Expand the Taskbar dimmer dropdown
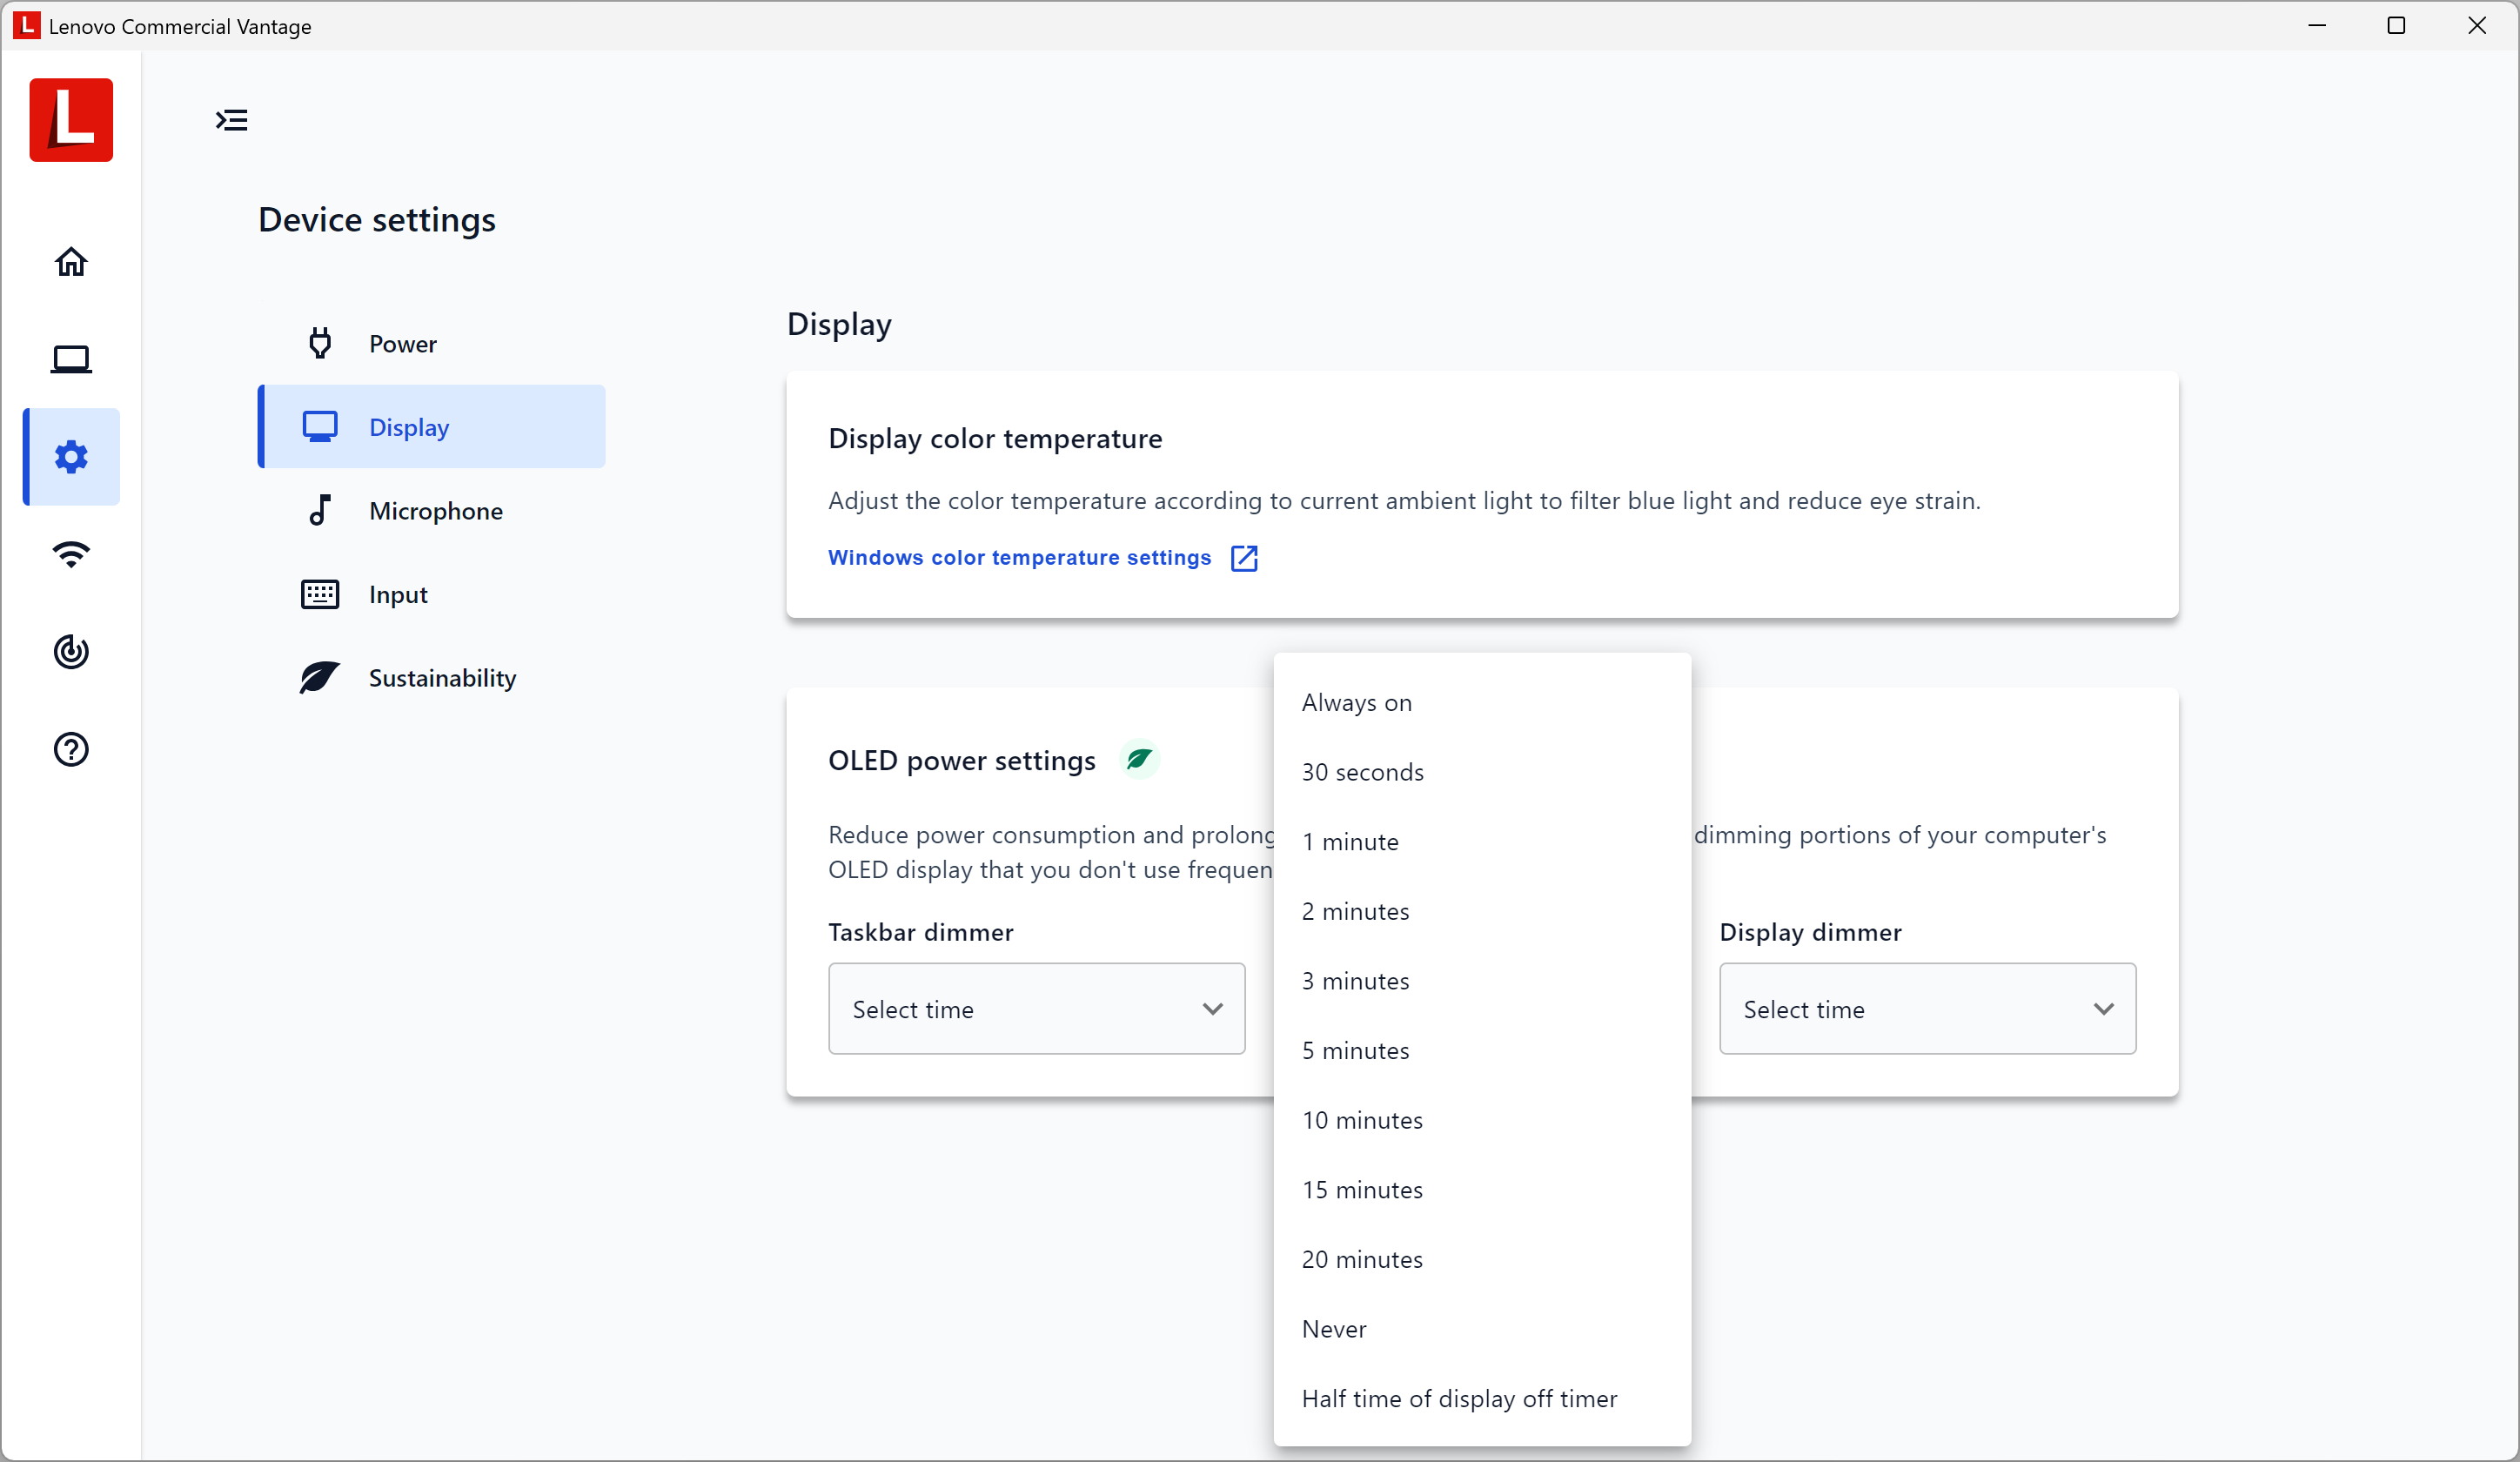Image resolution: width=2520 pixels, height=1462 pixels. pyautogui.click(x=1036, y=1009)
